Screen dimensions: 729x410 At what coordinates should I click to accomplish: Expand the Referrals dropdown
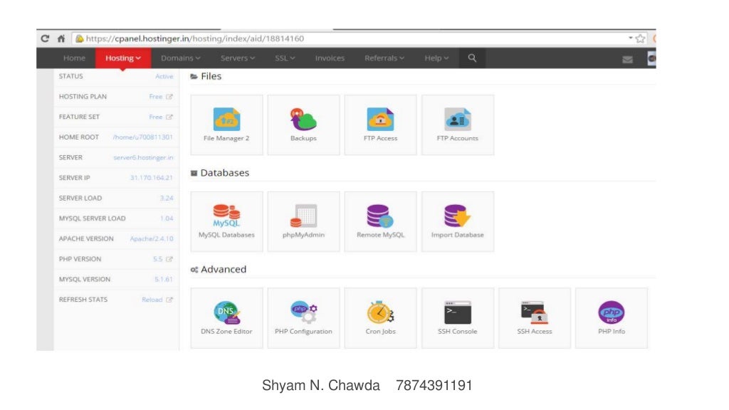tap(384, 58)
